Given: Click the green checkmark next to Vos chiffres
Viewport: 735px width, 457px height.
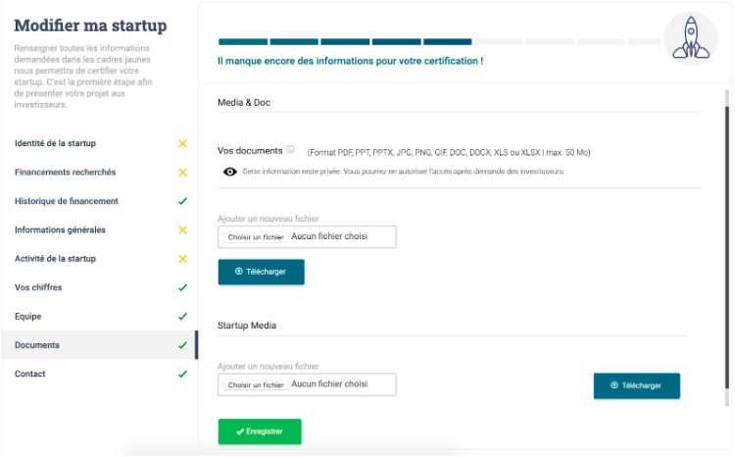Looking at the screenshot, I should (x=183, y=287).
